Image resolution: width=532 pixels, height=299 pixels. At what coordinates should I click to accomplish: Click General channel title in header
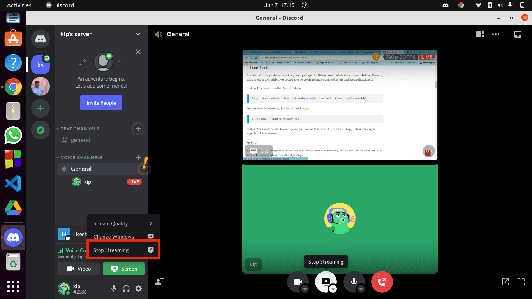(178, 34)
